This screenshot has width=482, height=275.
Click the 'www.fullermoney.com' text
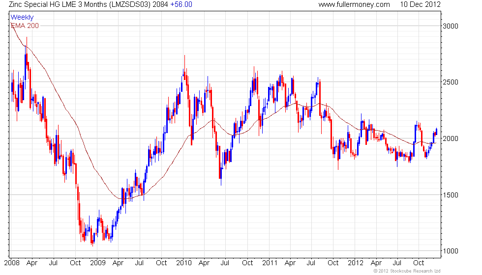tap(354, 4)
